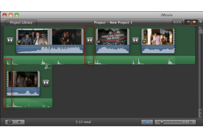Toggle the swap events and projects button
203x139 pixels.
click(191, 23)
